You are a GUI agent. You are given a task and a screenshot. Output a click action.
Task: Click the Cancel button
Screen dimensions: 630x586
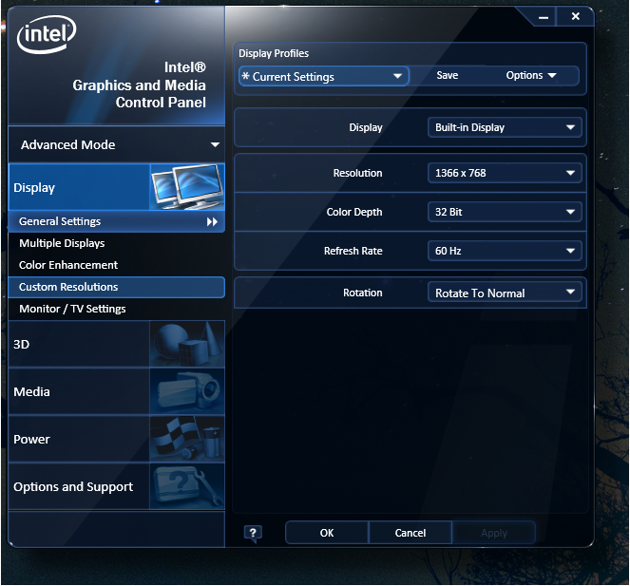click(410, 533)
